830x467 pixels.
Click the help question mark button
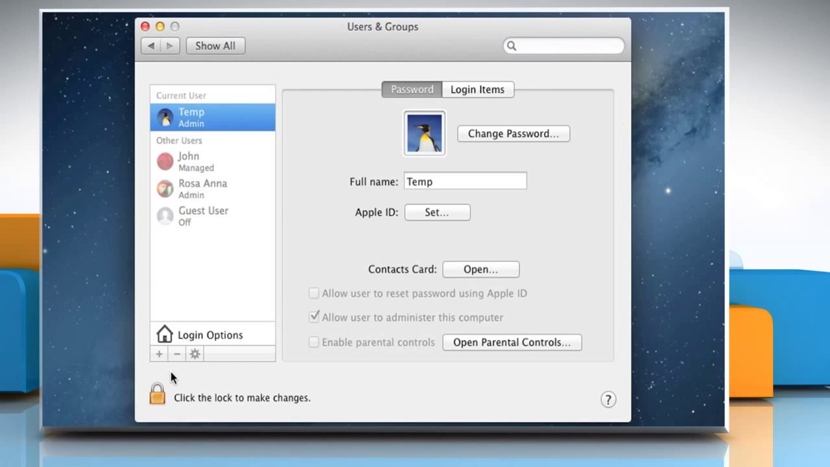608,400
